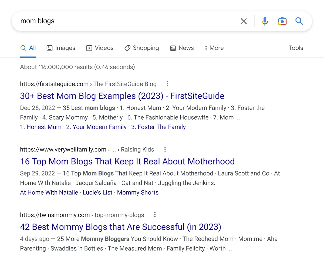The image size is (324, 267).
Task: Switch to the Videos tab
Action: pos(100,48)
